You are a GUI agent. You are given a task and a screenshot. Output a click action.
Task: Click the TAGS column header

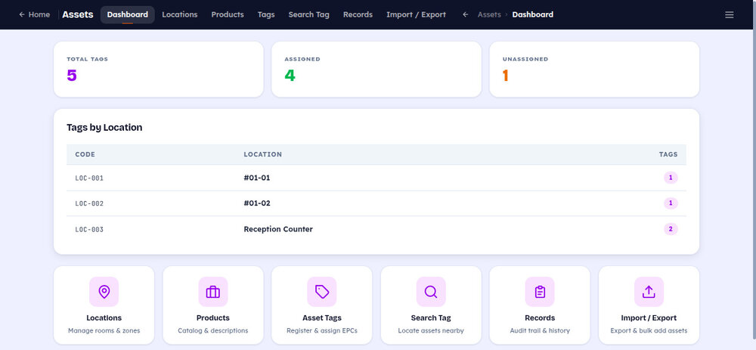click(x=668, y=155)
